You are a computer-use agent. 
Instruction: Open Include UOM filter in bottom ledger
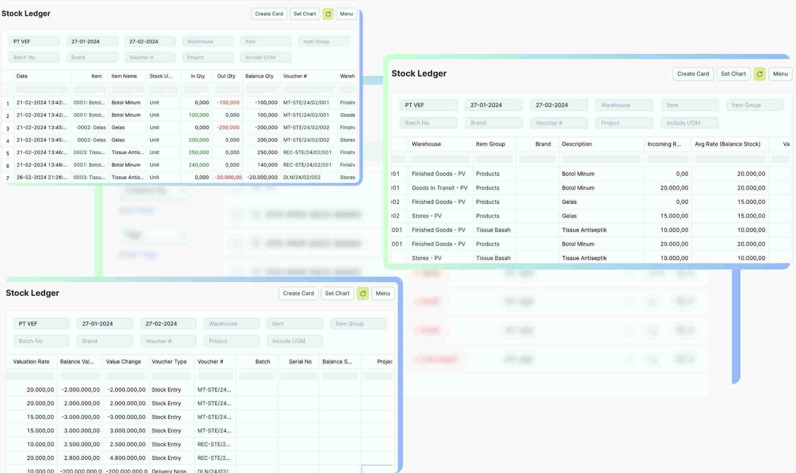295,341
